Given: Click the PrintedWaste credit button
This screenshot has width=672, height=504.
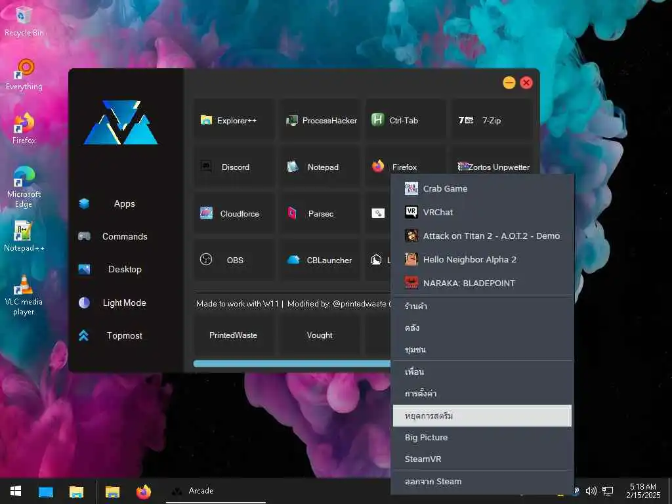Looking at the screenshot, I should (x=233, y=335).
